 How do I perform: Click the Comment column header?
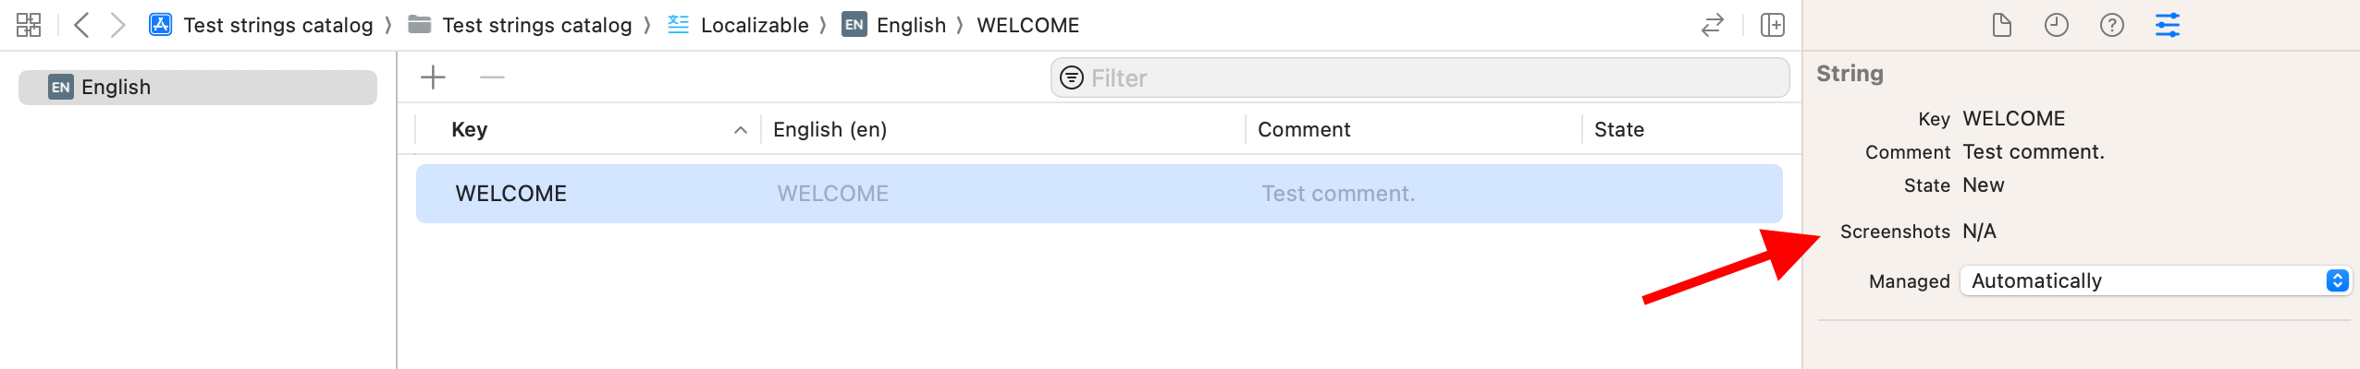(x=1304, y=130)
